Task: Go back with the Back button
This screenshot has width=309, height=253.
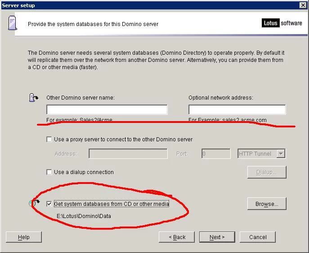Action: click(177, 237)
